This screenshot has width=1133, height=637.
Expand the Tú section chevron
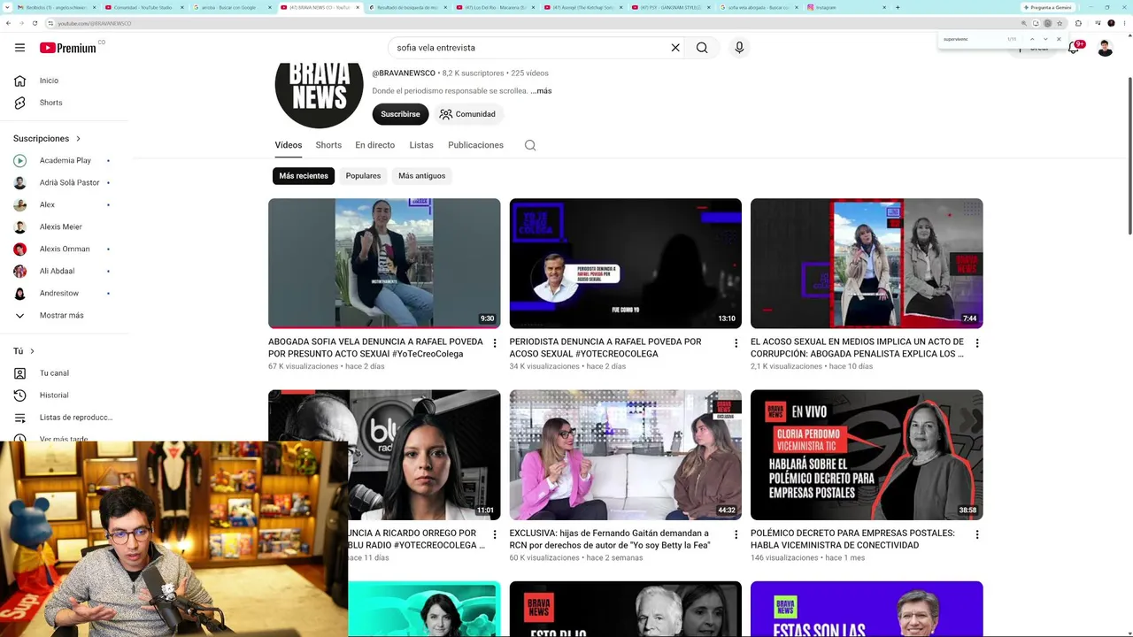[32, 351]
